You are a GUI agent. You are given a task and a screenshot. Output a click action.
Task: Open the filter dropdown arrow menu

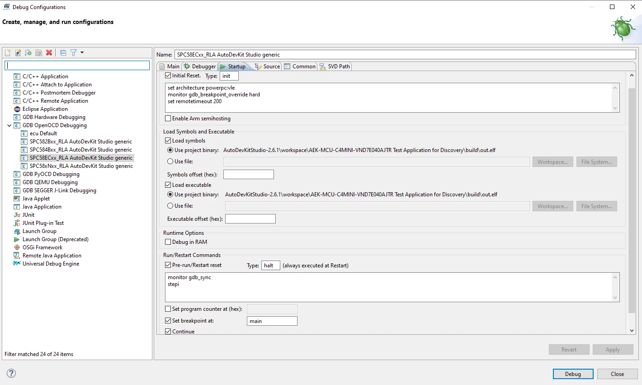pyautogui.click(x=82, y=52)
